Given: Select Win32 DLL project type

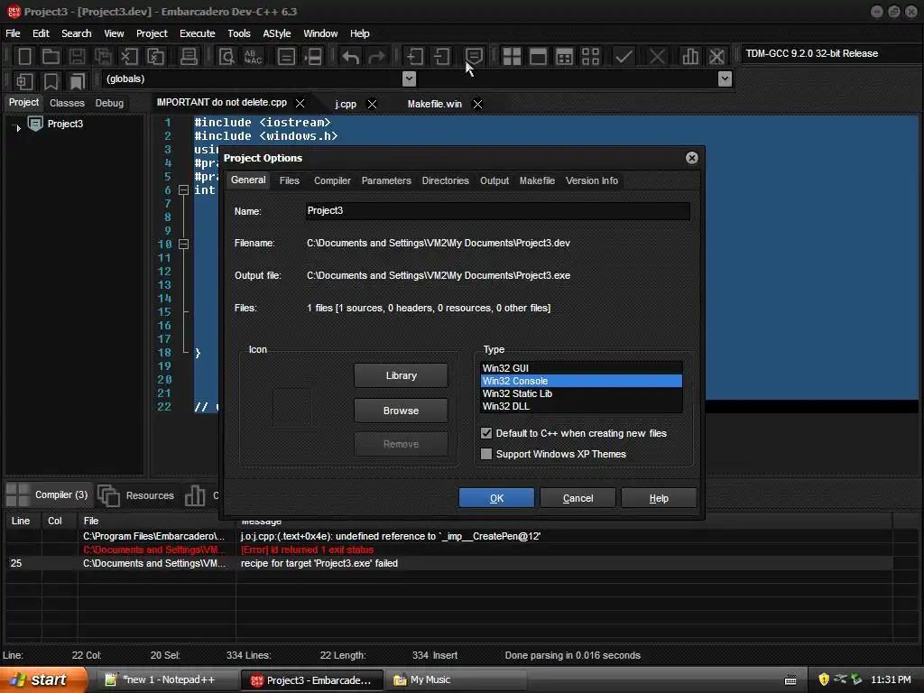Looking at the screenshot, I should pyautogui.click(x=581, y=406).
